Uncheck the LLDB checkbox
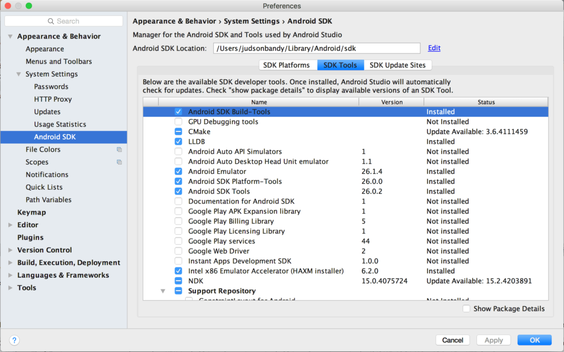 pos(178,141)
